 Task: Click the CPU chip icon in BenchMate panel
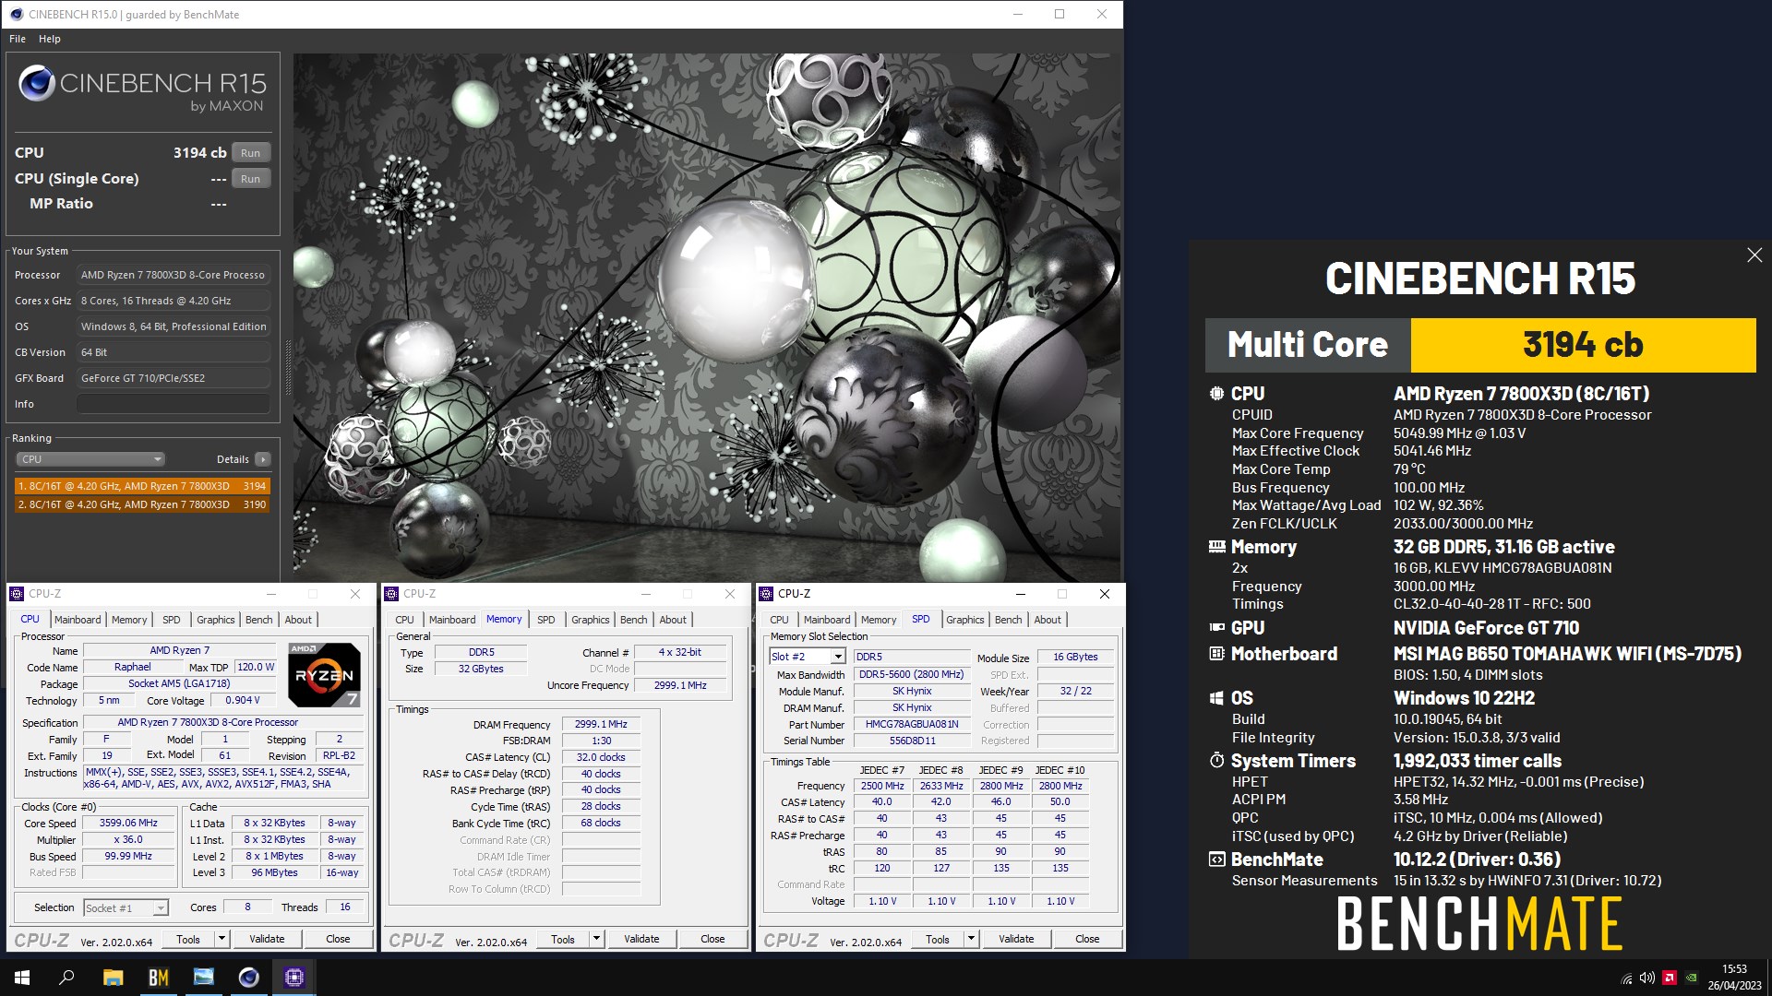point(1216,394)
